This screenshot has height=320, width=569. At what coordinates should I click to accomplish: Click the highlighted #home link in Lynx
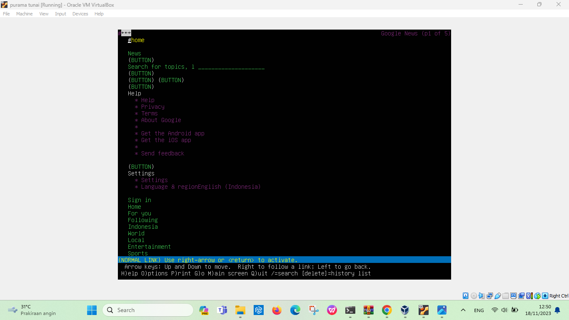(x=136, y=40)
